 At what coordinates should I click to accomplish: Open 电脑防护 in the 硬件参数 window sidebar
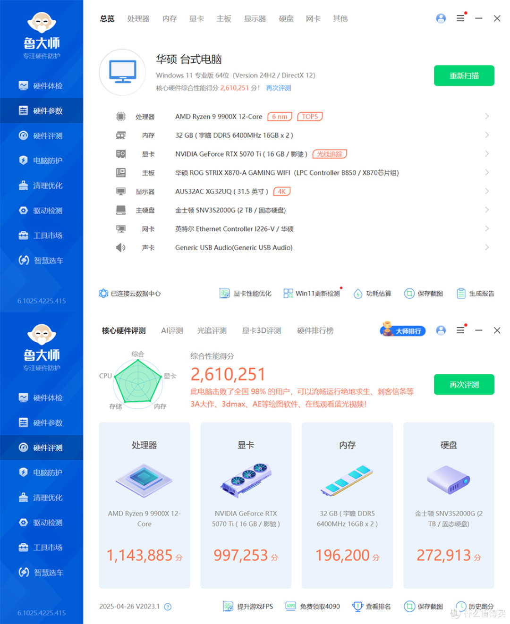pyautogui.click(x=42, y=160)
